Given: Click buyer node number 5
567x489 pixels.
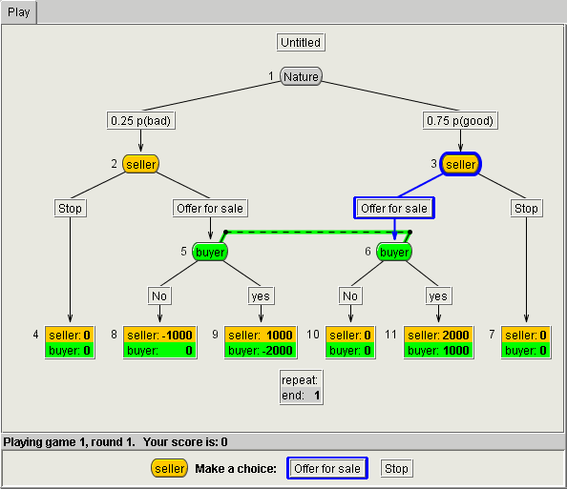Looking at the screenshot, I should click(210, 252).
